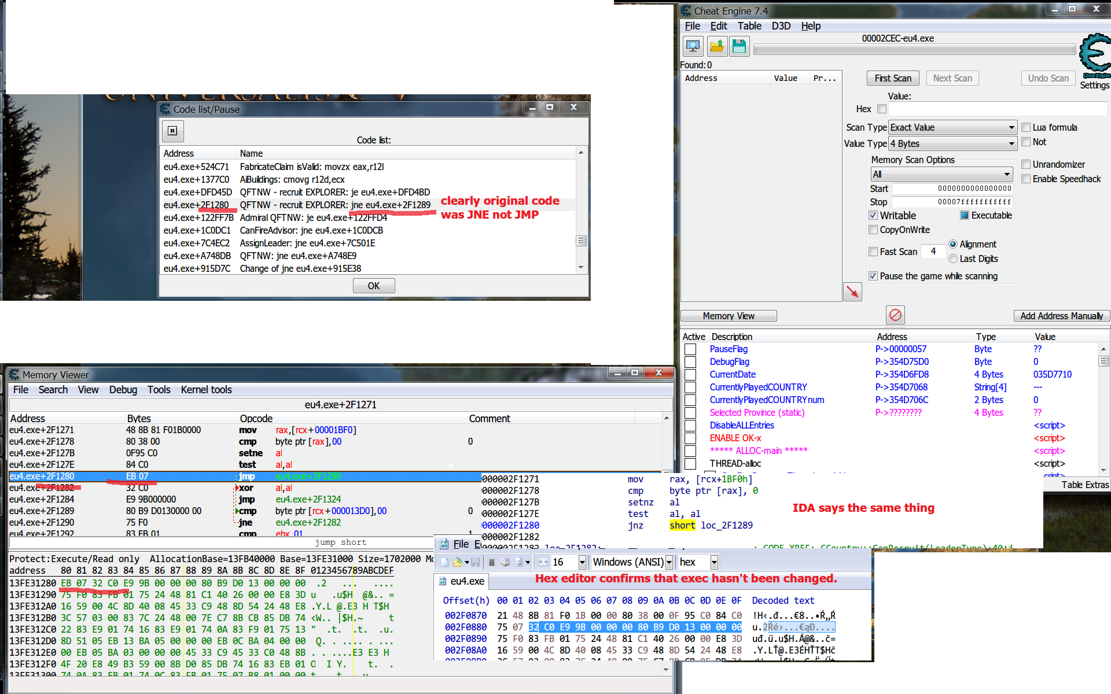The height and width of the screenshot is (694, 1111).
Task: Click the hex editor document icon beside File
Action: pyautogui.click(x=444, y=544)
